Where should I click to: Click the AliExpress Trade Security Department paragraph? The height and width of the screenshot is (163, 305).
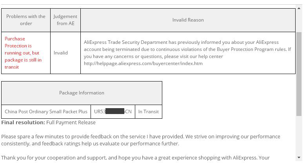pyautogui.click(x=187, y=53)
